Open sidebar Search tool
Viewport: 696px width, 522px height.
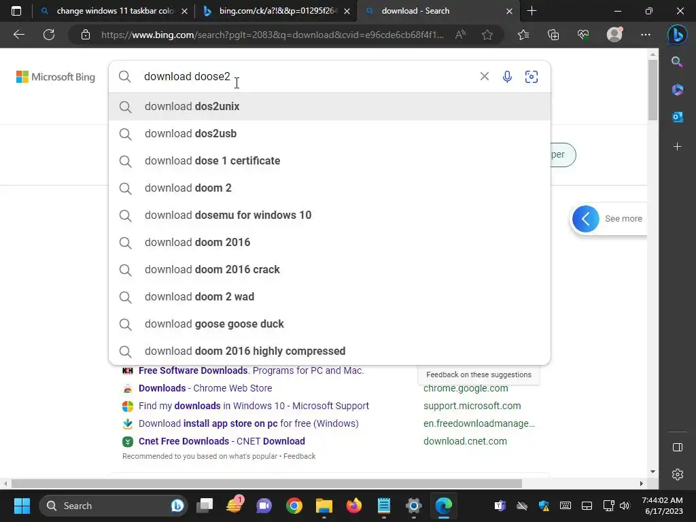[x=677, y=62]
